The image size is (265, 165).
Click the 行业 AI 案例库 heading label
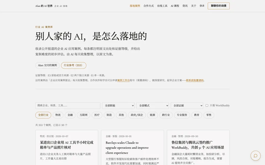coord(44,27)
